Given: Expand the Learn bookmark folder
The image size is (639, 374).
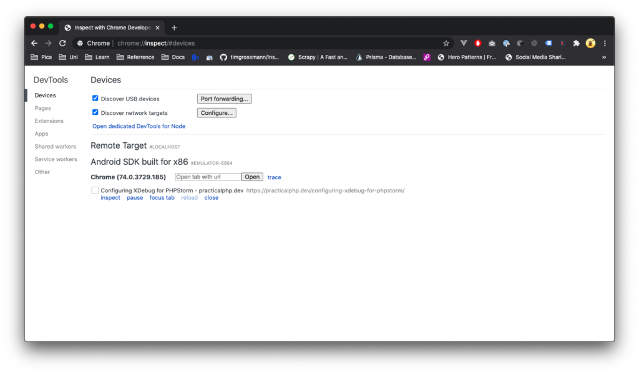Looking at the screenshot, I should (x=97, y=57).
